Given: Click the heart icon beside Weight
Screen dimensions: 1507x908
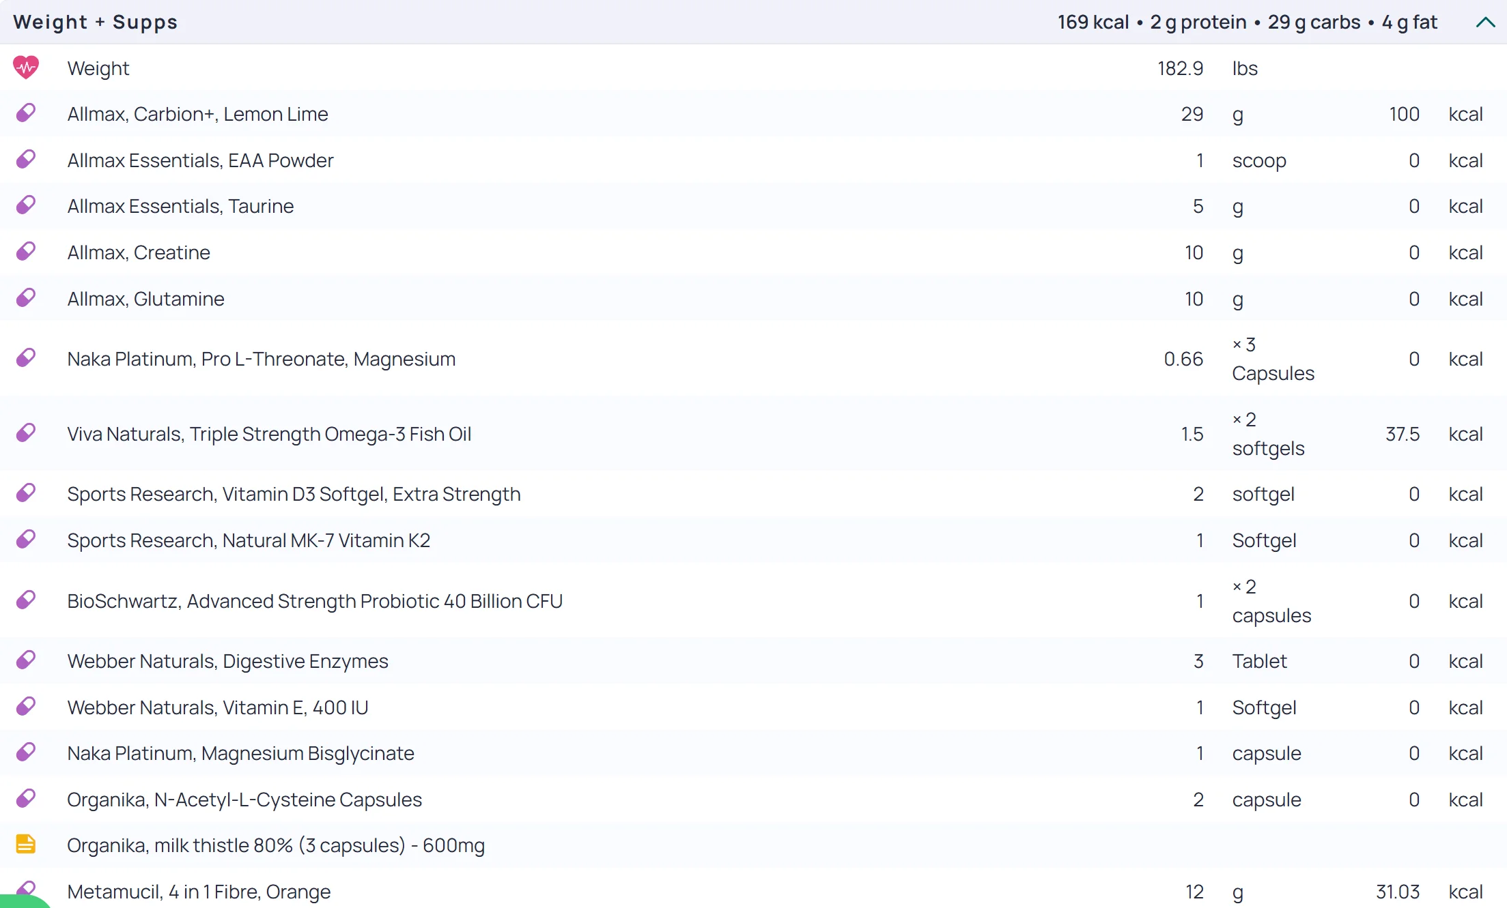Looking at the screenshot, I should (x=26, y=68).
